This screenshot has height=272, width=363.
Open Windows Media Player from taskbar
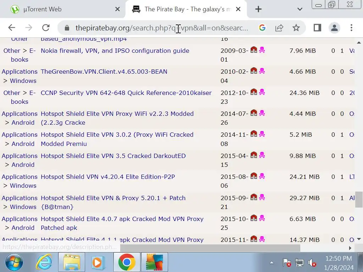coord(99,262)
